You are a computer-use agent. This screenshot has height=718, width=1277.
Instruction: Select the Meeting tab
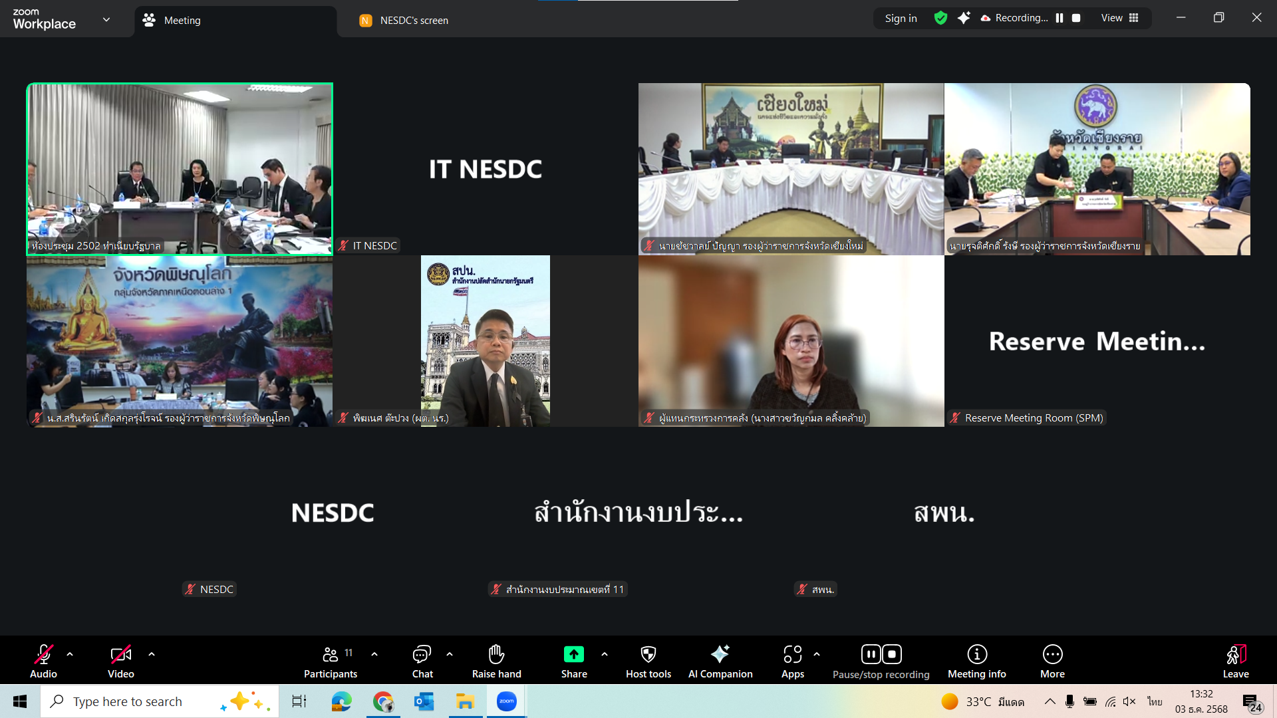pyautogui.click(x=182, y=21)
